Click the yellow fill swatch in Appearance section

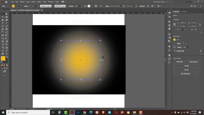point(174,40)
